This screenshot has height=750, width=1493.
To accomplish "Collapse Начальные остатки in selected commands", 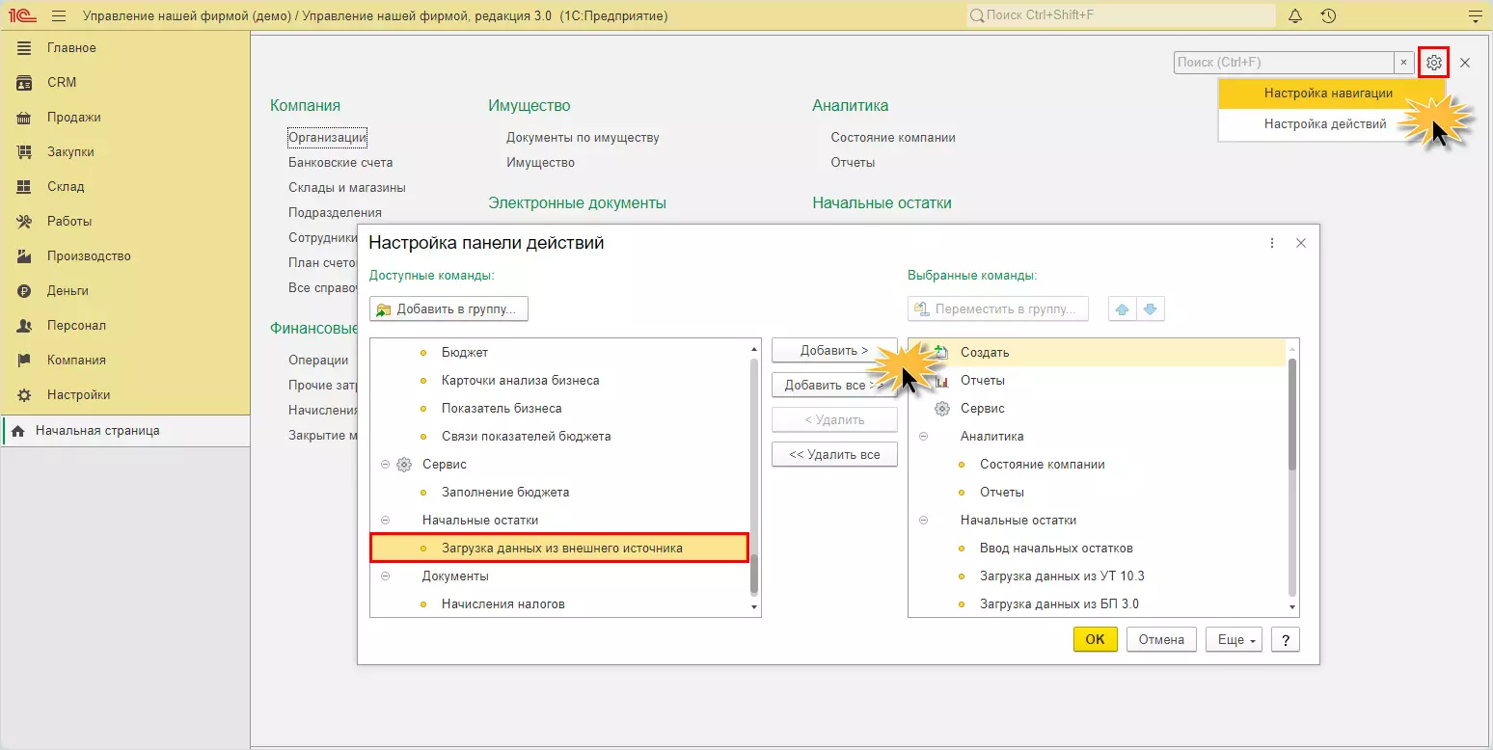I will [x=923, y=520].
